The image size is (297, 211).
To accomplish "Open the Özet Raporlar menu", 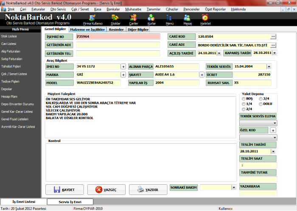I will pyautogui.click(x=216, y=9).
